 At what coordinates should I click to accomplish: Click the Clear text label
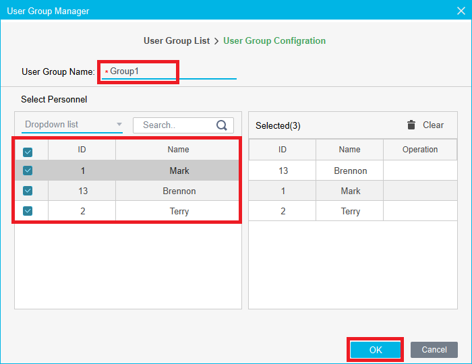click(433, 125)
